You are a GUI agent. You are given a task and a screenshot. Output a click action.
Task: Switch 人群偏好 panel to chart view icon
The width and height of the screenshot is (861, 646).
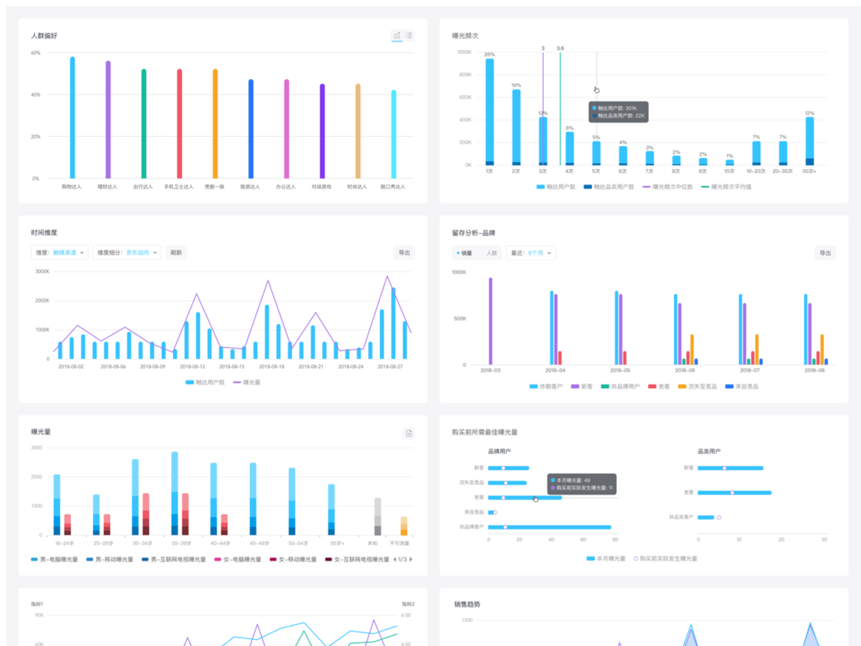tap(396, 36)
